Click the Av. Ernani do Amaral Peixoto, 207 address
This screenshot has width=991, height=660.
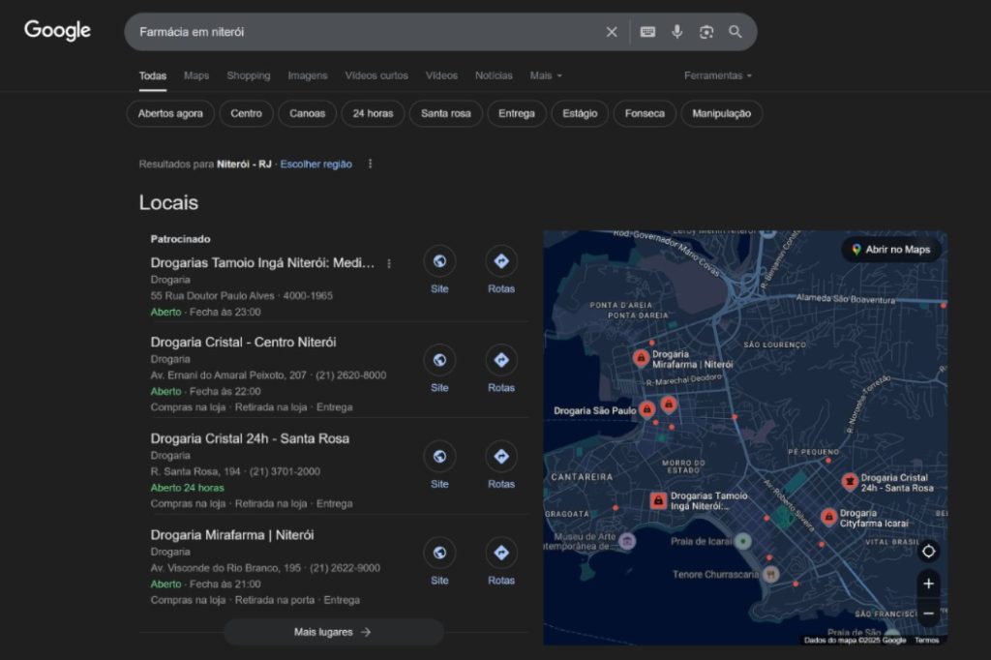point(228,375)
